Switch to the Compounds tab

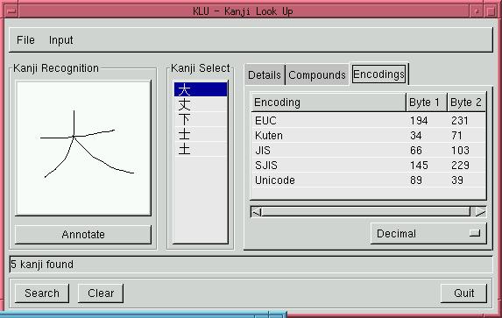317,75
